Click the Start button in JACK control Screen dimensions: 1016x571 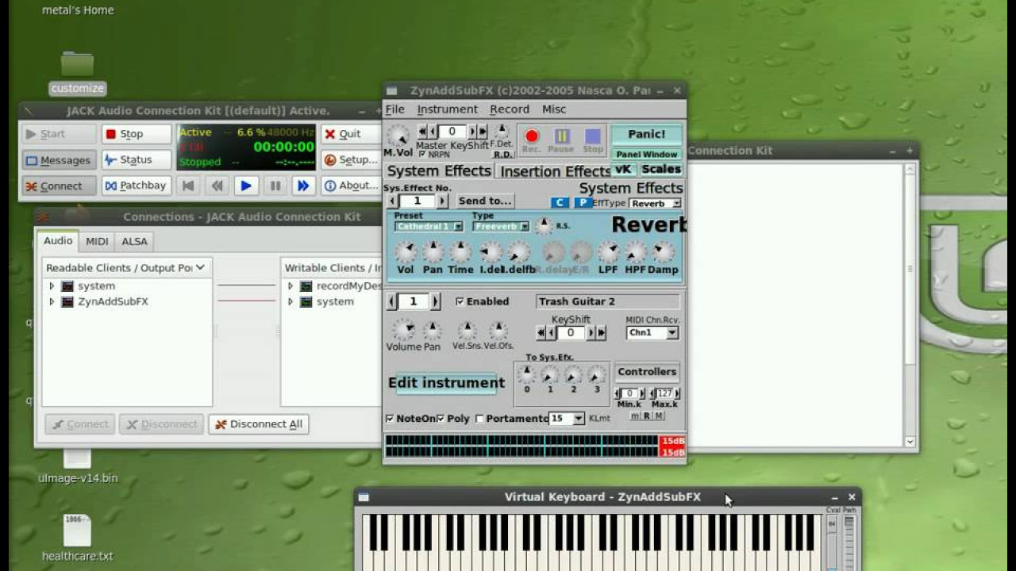[x=59, y=134]
